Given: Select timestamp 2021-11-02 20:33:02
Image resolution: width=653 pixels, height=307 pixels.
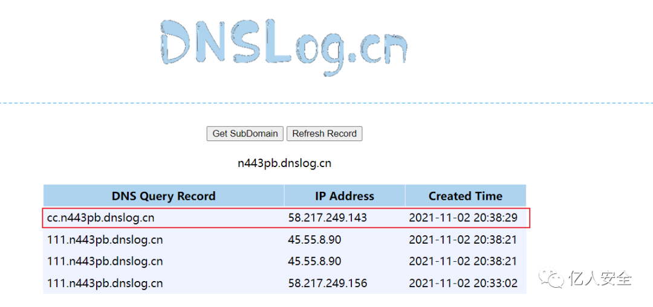Looking at the screenshot, I should pyautogui.click(x=463, y=283).
